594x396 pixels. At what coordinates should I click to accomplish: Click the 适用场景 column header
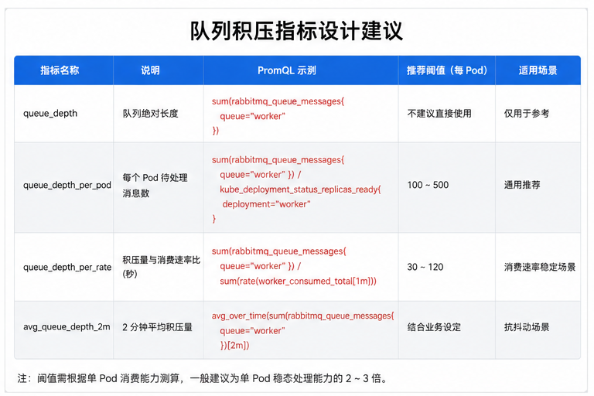[x=538, y=70]
